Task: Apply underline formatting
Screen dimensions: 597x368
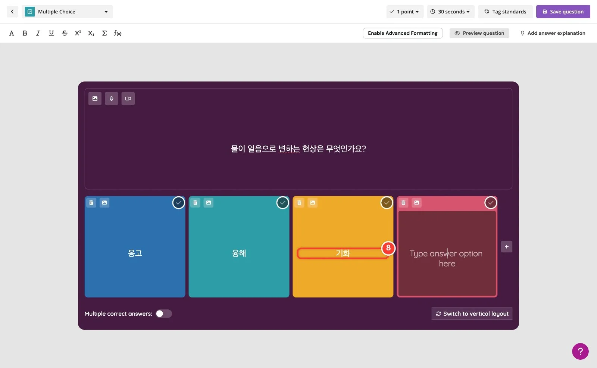Action: point(51,33)
